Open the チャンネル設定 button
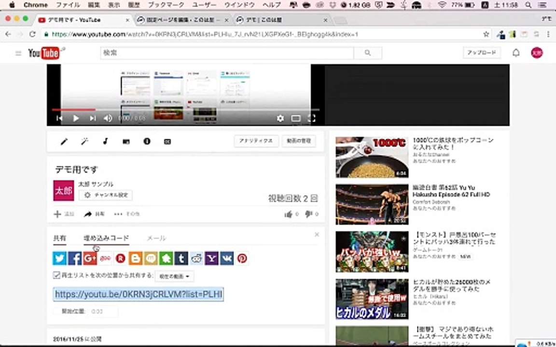The image size is (556, 347). click(106, 195)
